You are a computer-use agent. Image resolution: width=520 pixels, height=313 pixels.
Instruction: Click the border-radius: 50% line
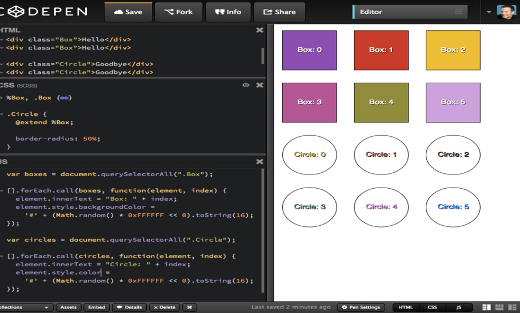pyautogui.click(x=58, y=139)
